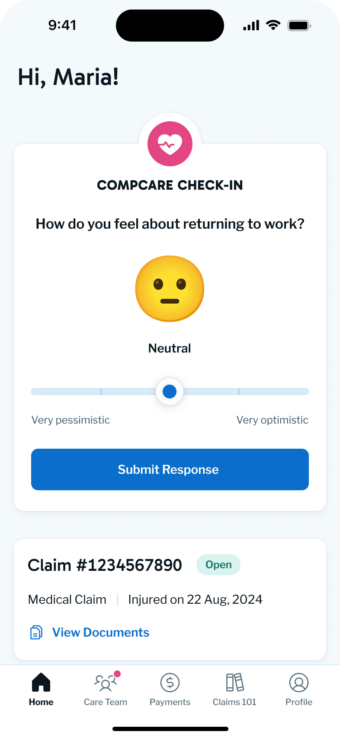Select the Claim #1234567890 heading
This screenshot has height=738, width=340.
(x=105, y=565)
